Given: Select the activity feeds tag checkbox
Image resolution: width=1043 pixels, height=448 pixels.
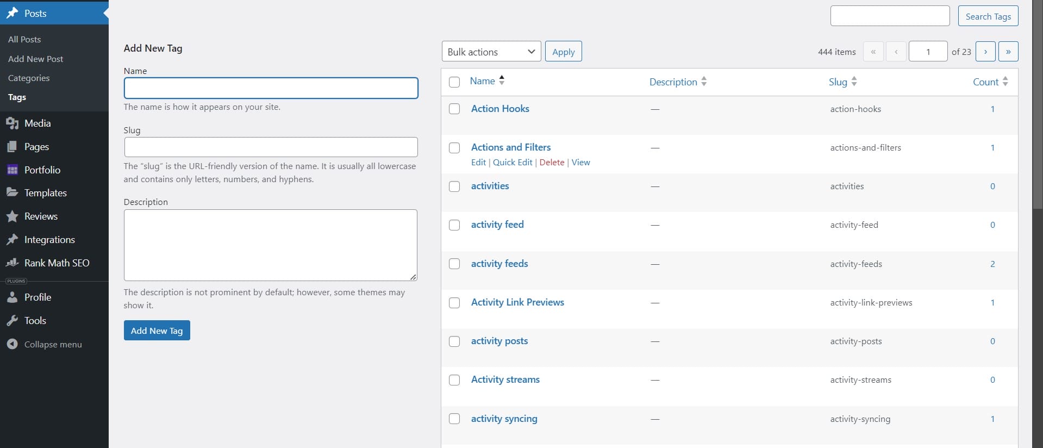Looking at the screenshot, I should [x=454, y=264].
